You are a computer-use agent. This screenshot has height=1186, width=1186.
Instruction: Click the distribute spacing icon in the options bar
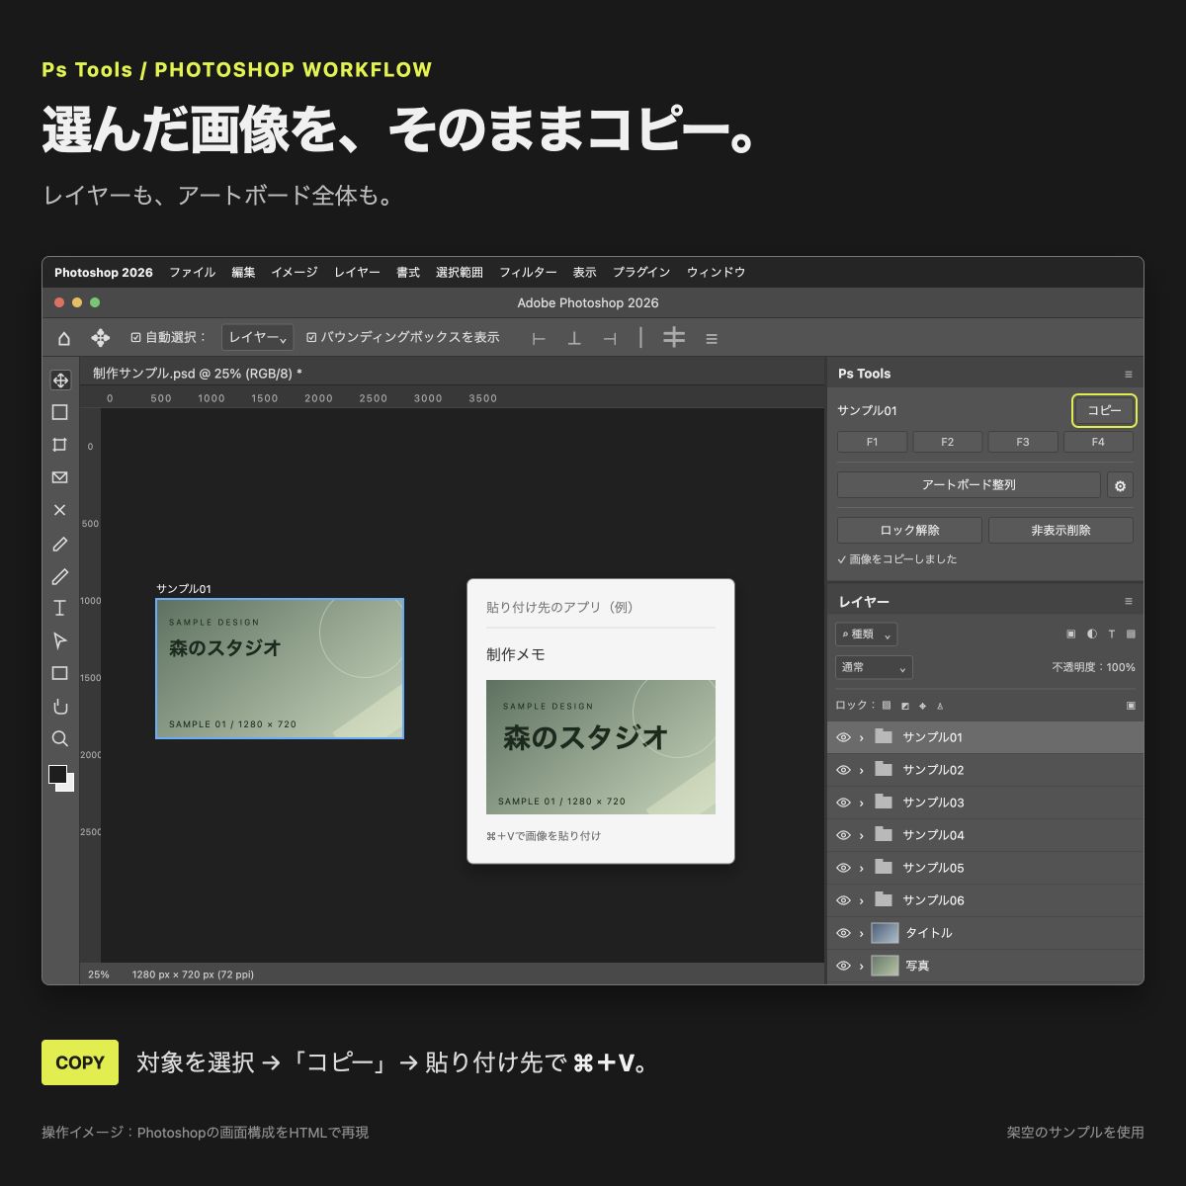674,338
